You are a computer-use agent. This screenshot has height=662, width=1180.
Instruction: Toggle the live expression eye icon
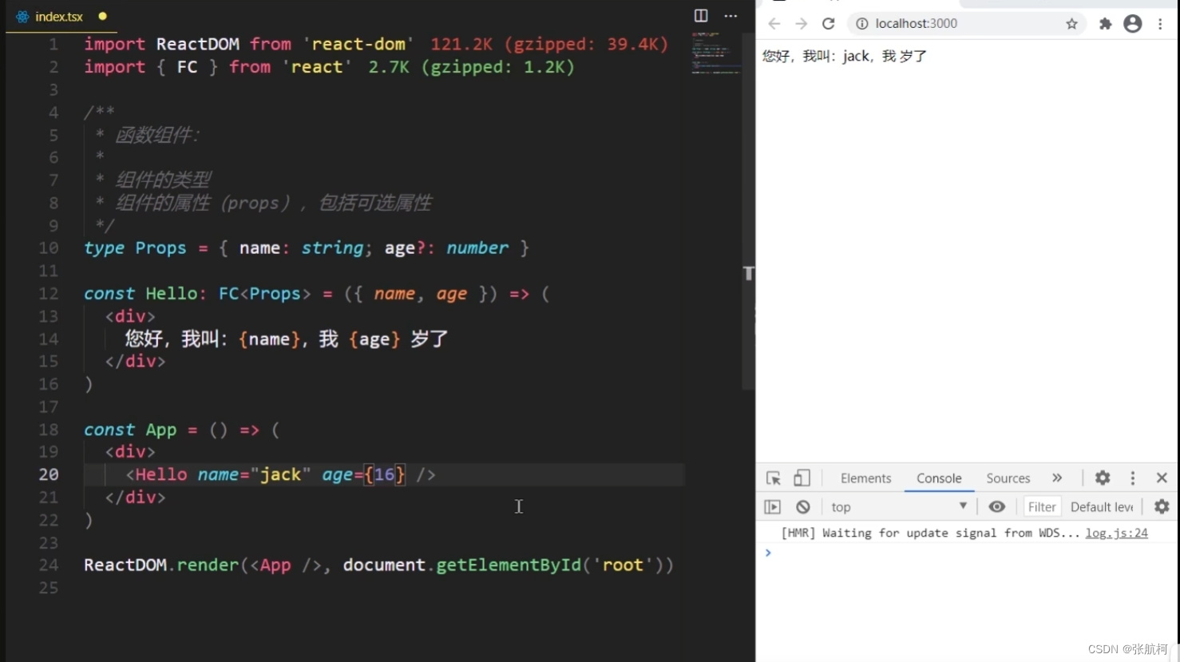point(996,506)
